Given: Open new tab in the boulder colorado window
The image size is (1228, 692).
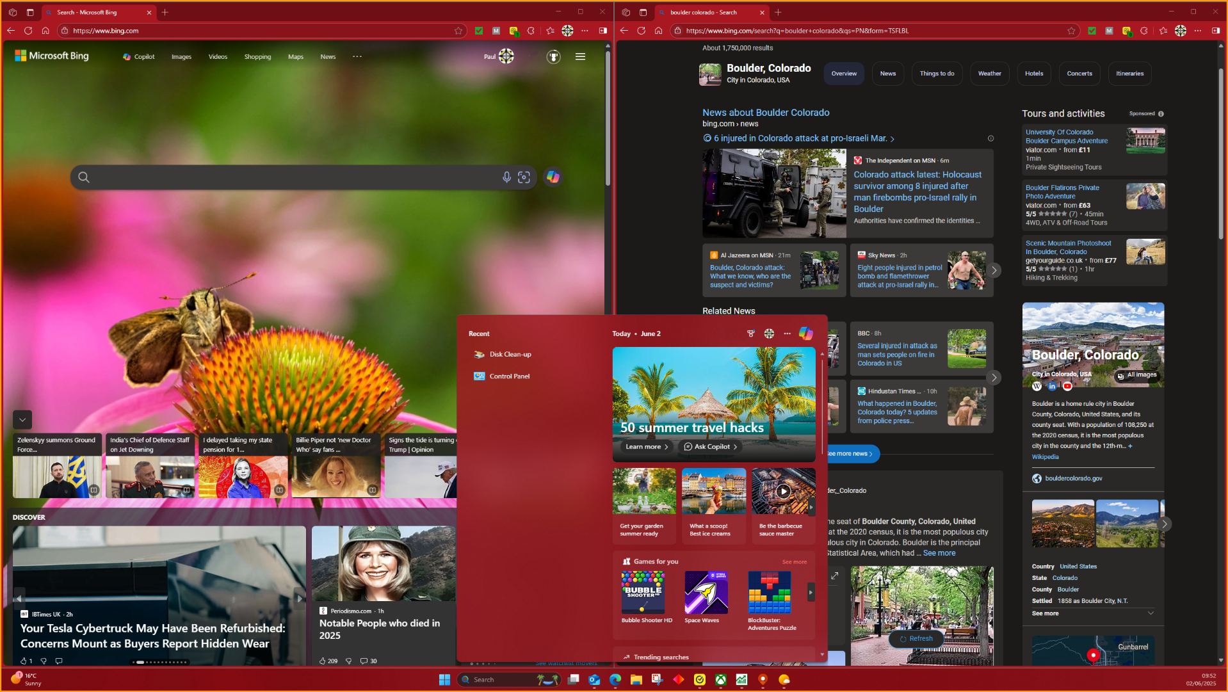Looking at the screenshot, I should (x=778, y=12).
